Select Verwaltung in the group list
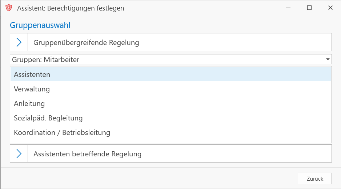 [x=32, y=89]
